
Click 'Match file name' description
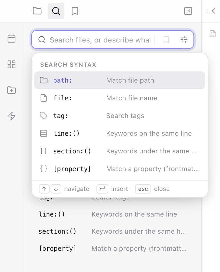[x=132, y=98]
